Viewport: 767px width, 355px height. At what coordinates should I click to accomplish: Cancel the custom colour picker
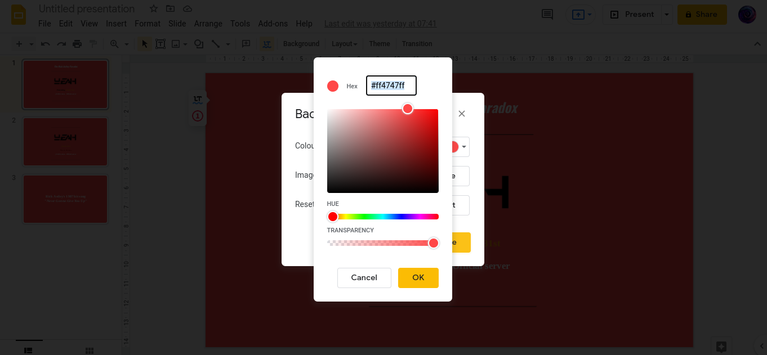pos(364,277)
